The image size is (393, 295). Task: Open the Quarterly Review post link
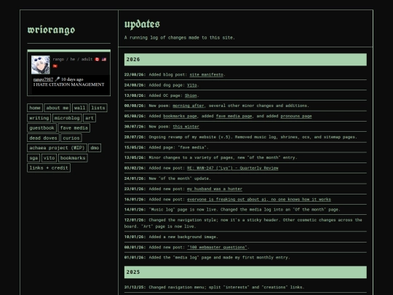coord(233,168)
